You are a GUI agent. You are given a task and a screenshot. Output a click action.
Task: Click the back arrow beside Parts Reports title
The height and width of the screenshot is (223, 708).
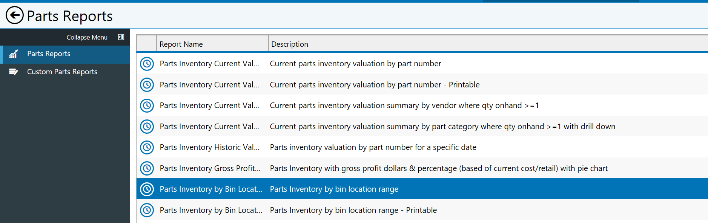pyautogui.click(x=15, y=15)
